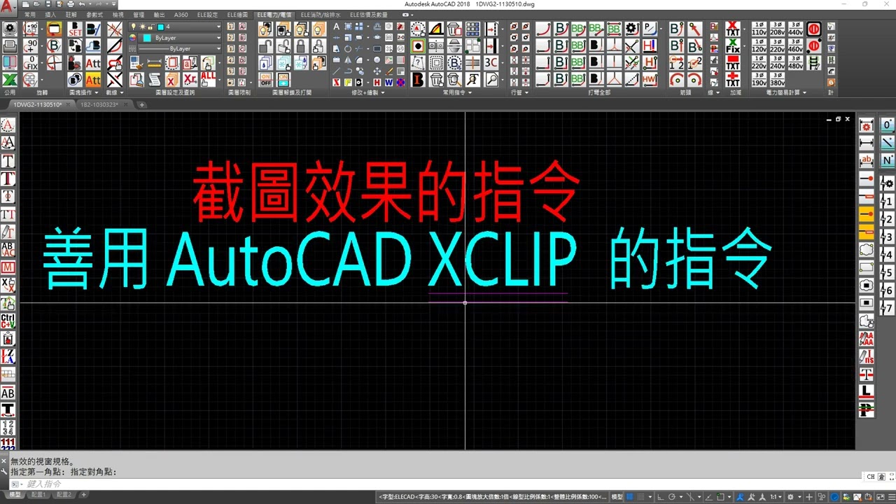The image size is (896, 504).
Task: Click the X TXT delete text icon
Action: point(733,29)
